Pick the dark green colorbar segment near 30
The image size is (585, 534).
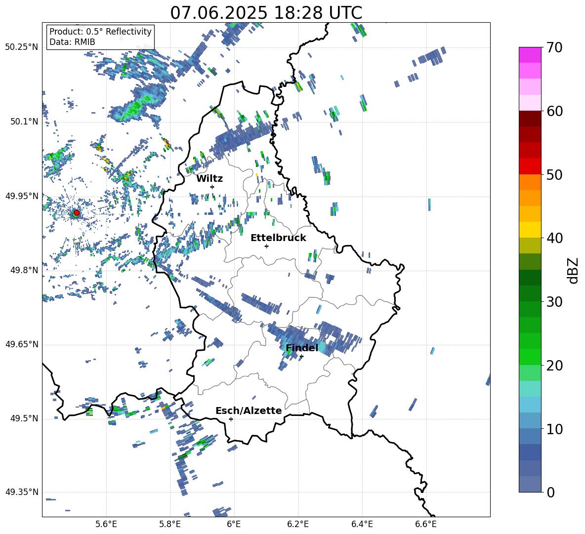(x=530, y=293)
